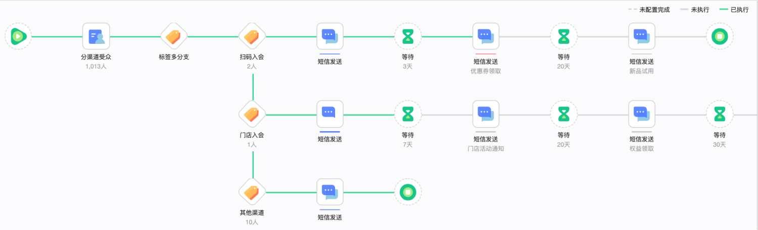
Task: Open the SMS node right after 其他渠道
Action: click(x=330, y=192)
